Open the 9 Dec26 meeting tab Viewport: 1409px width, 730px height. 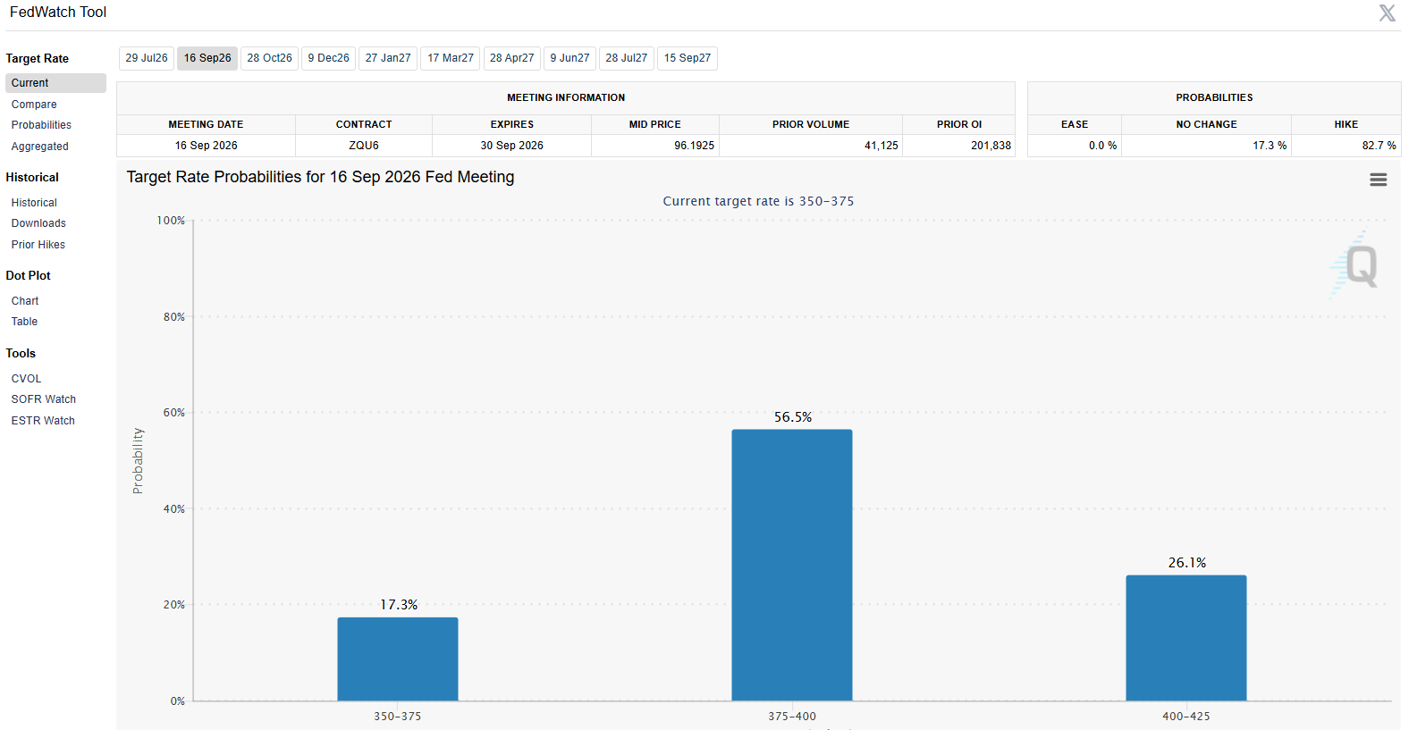[x=328, y=58]
